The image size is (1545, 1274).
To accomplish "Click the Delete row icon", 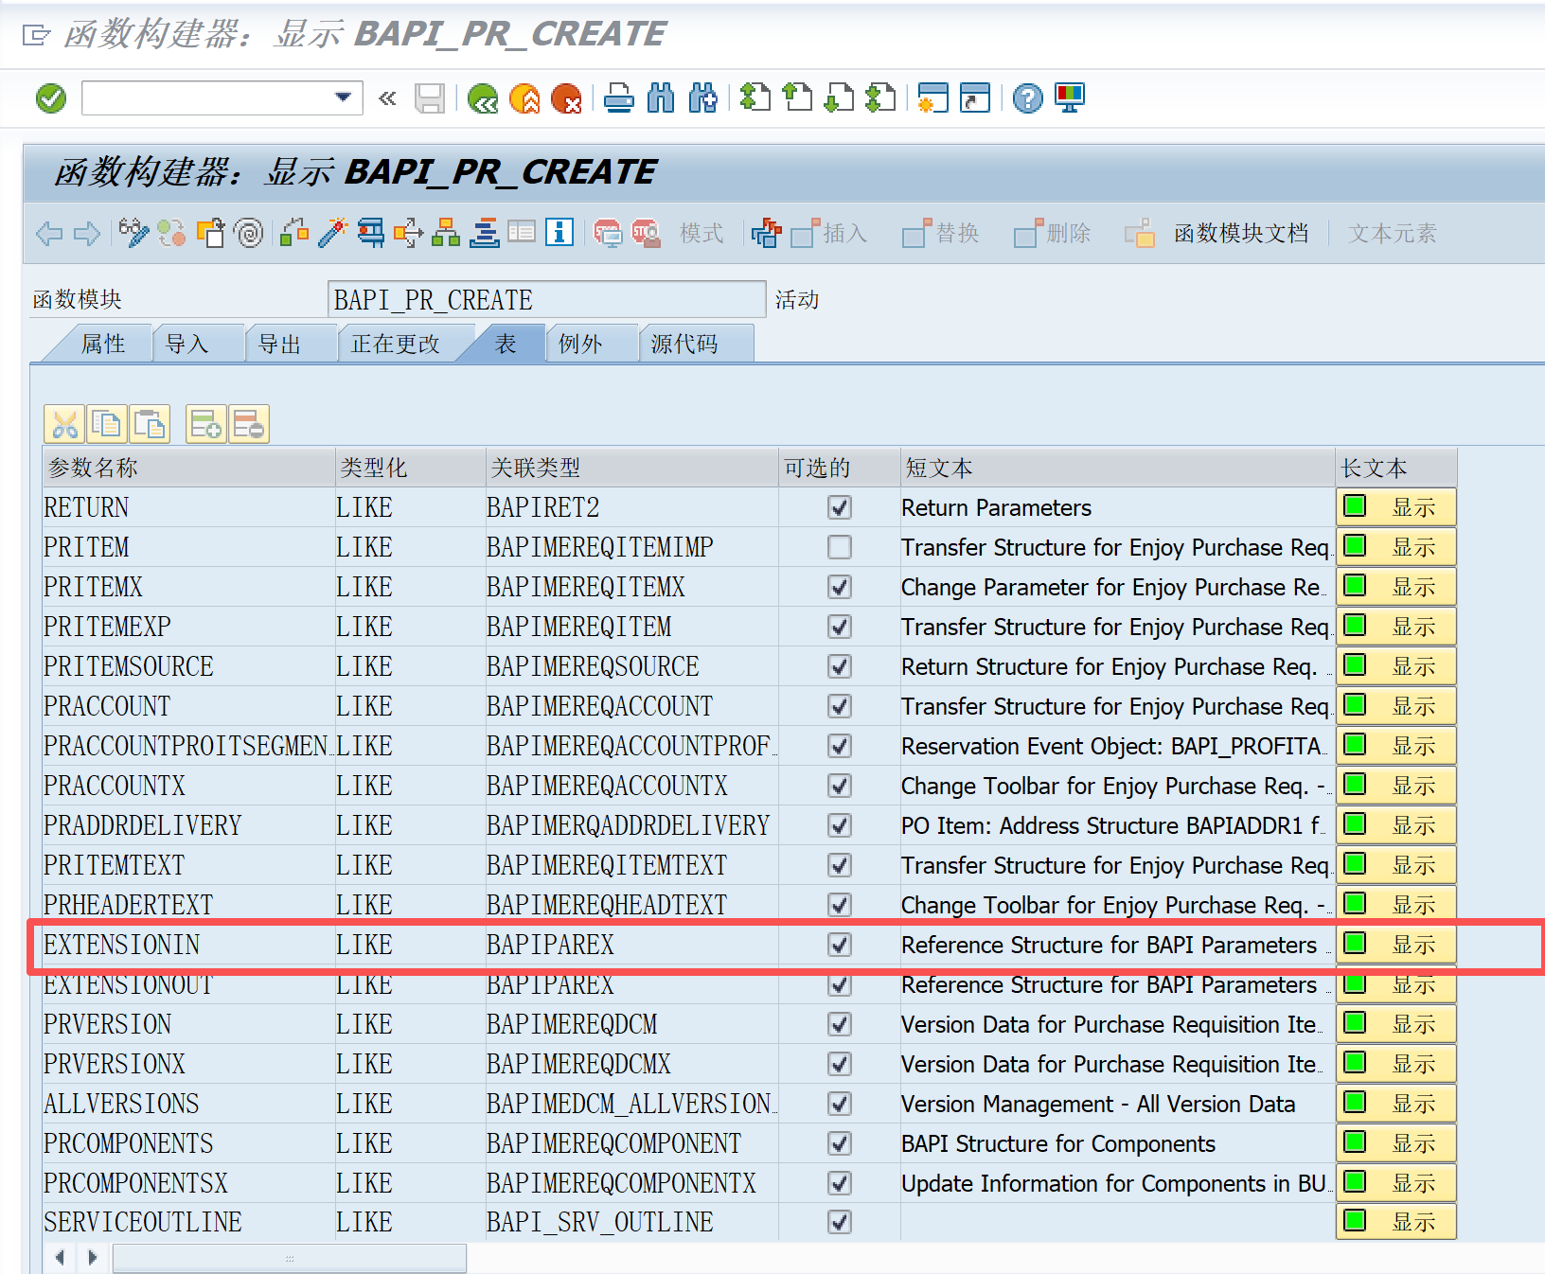I will coord(249,425).
